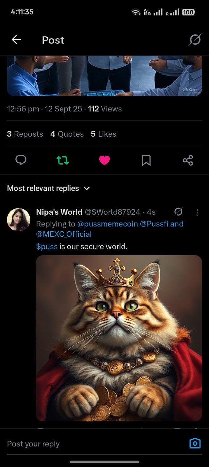Open @MEXC_Official mention link
The height and width of the screenshot is (467, 209).
pyautogui.click(x=64, y=234)
